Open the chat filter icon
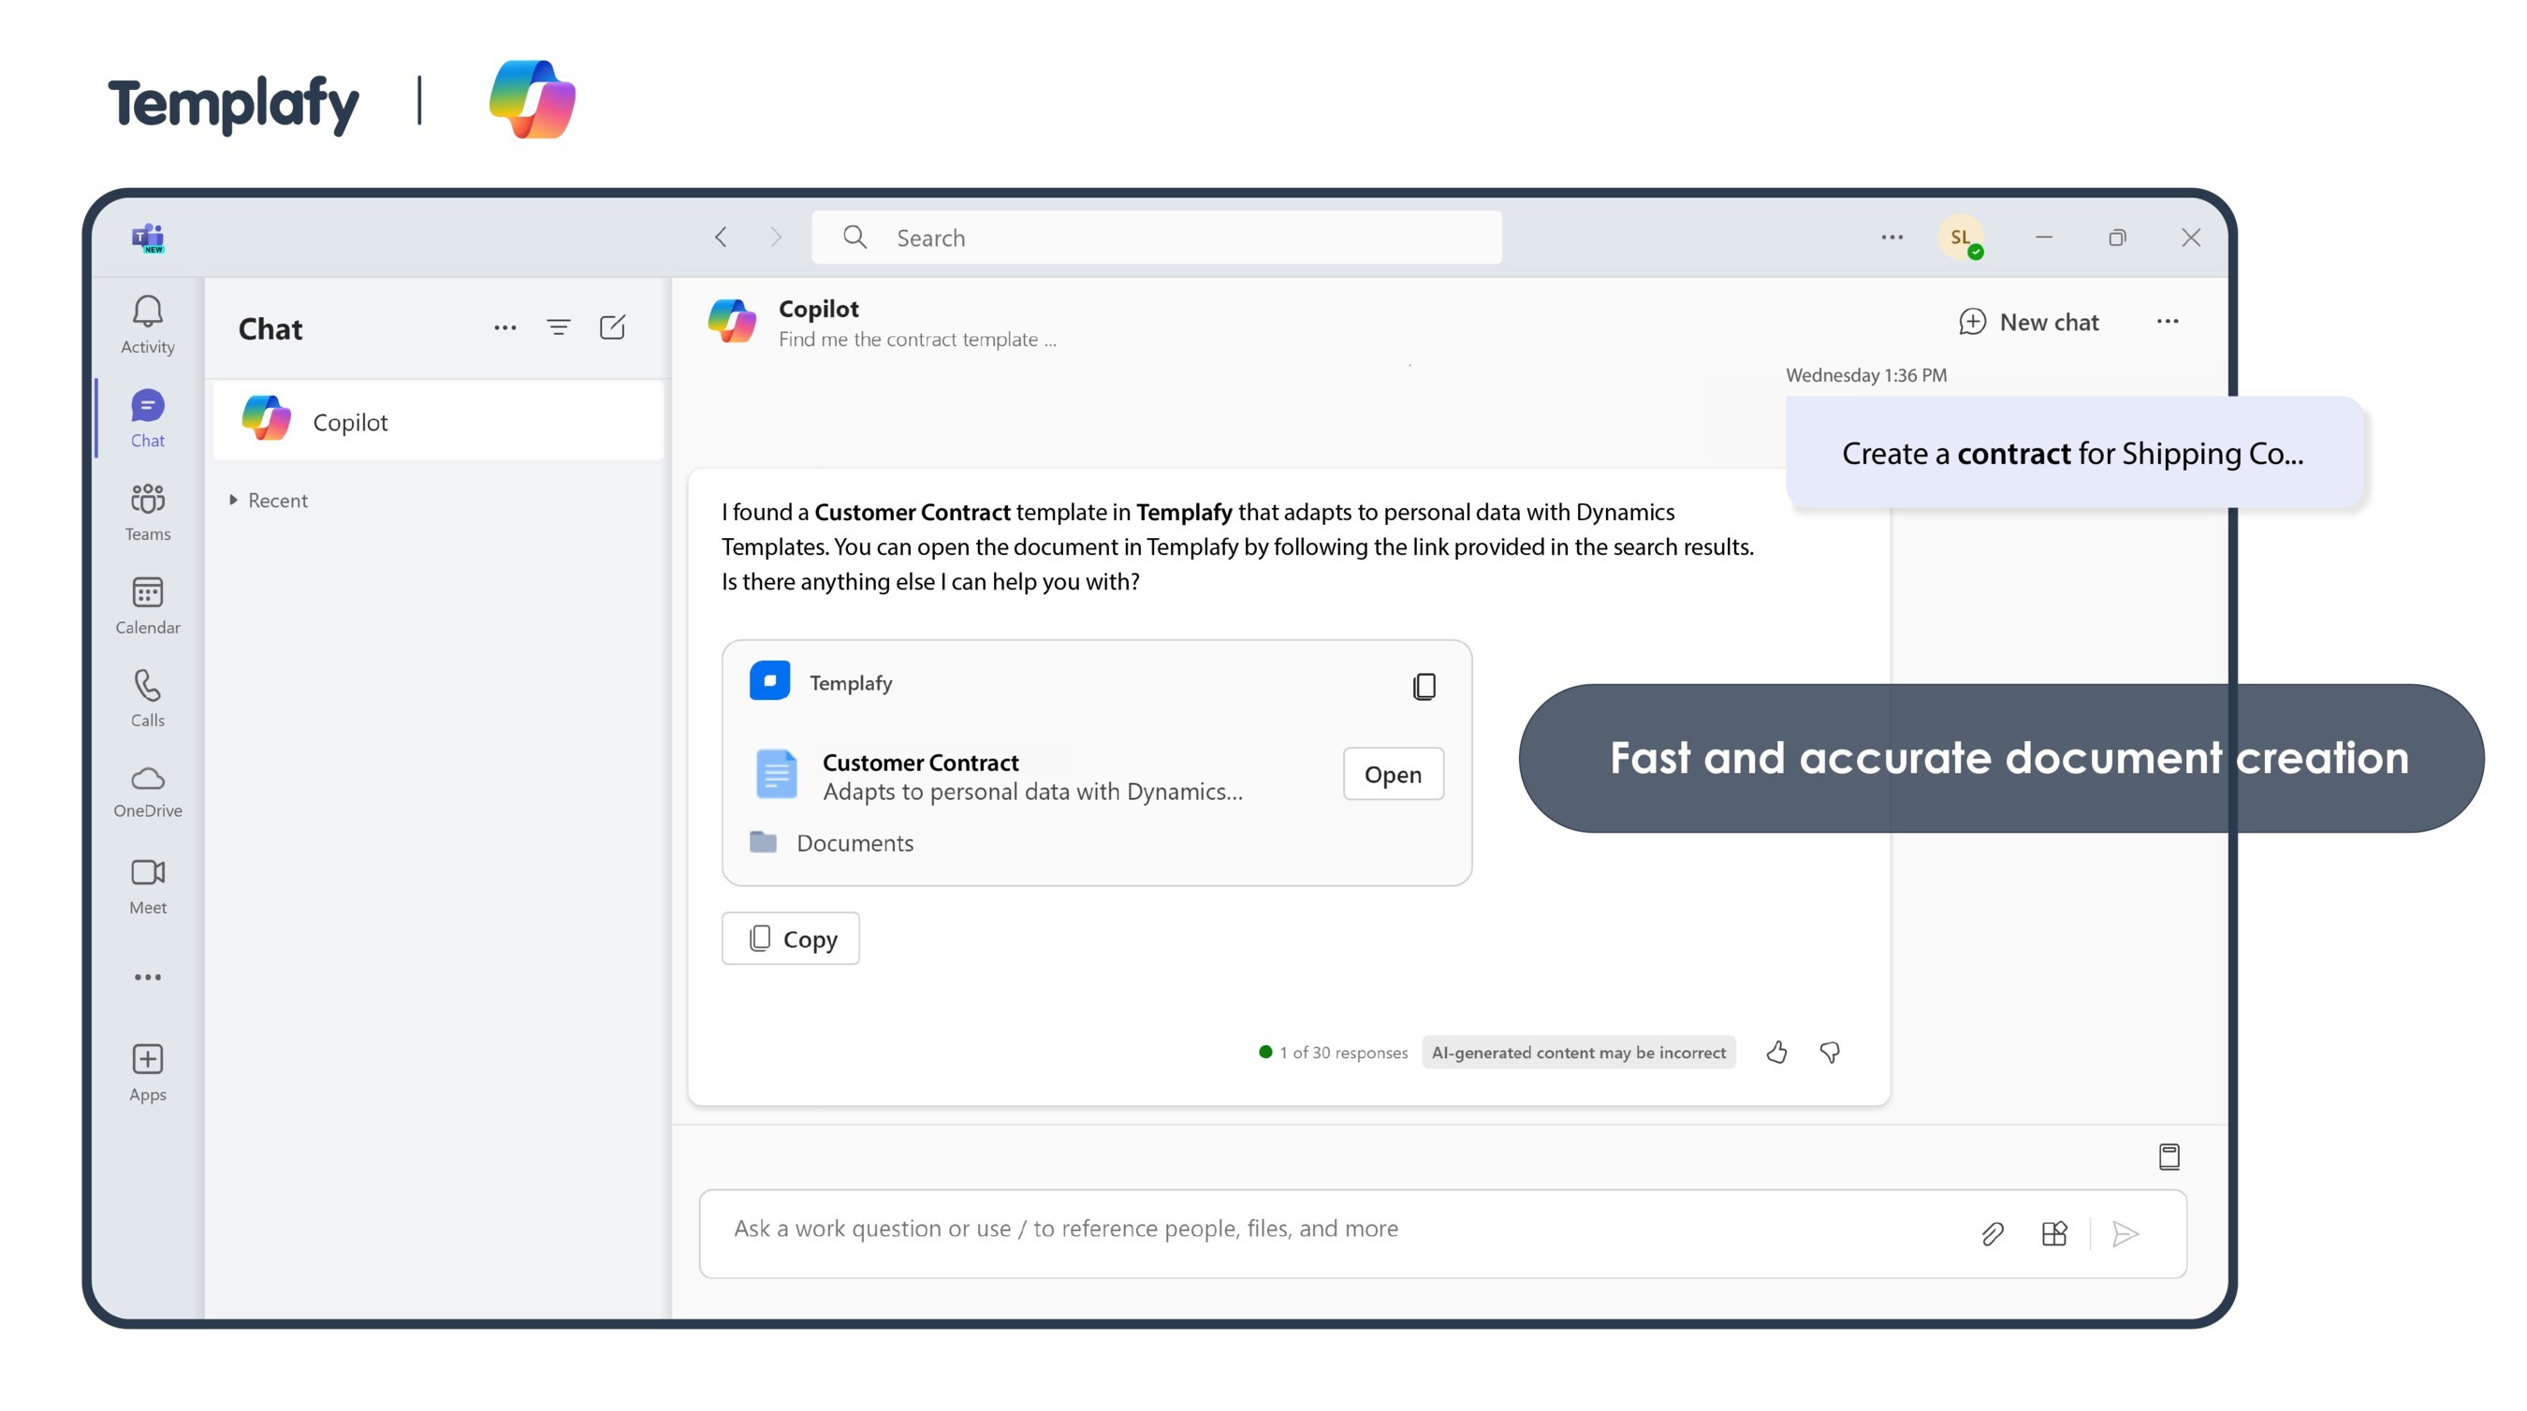The height and width of the screenshot is (1411, 2527). [558, 327]
